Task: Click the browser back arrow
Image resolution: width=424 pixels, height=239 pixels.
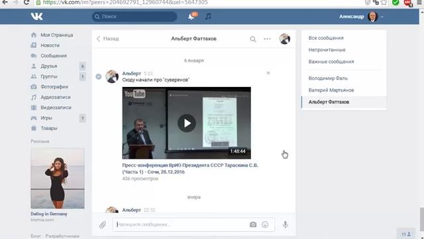Action: point(5,3)
